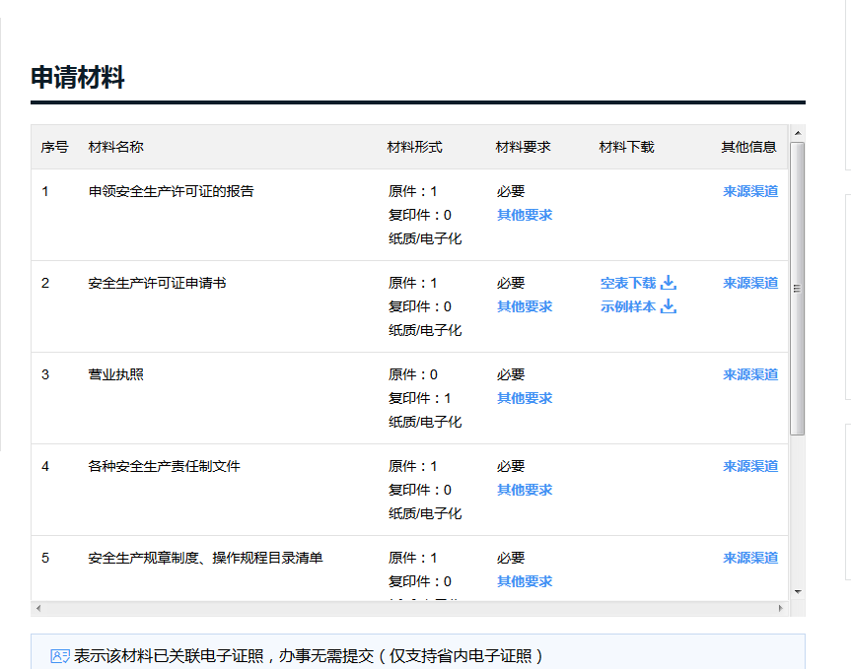View 其他要求 for 营业执照
Image resolution: width=851 pixels, height=669 pixels.
525,398
